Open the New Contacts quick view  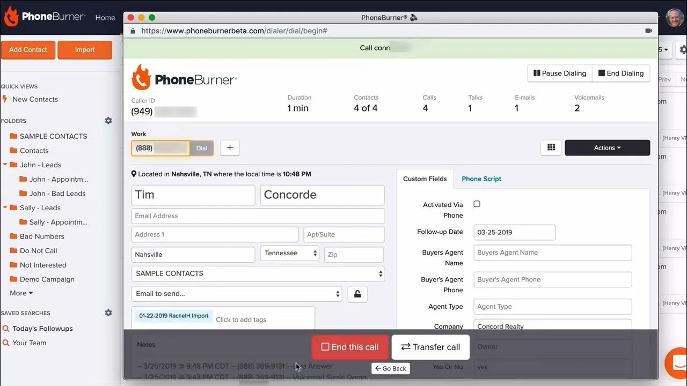(35, 99)
